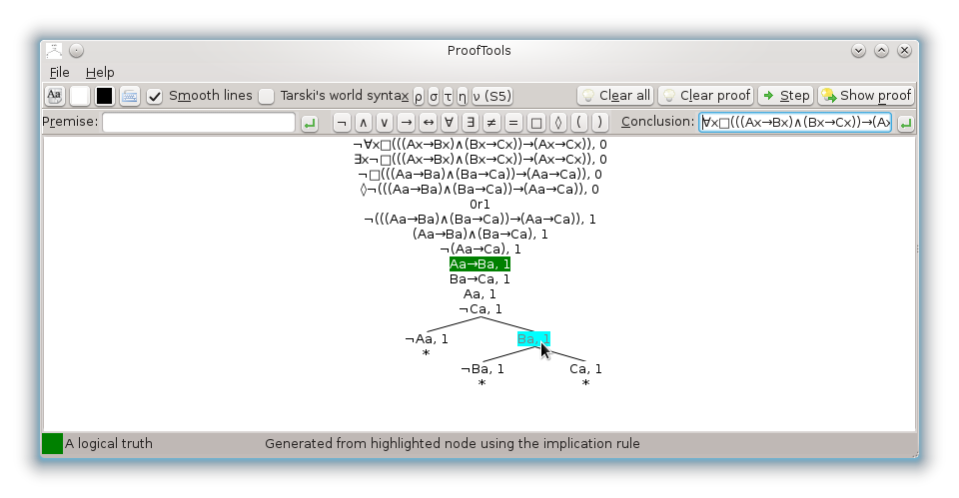Submit conclusion with green enter arrow
The height and width of the screenshot is (498, 959).
coord(906,123)
